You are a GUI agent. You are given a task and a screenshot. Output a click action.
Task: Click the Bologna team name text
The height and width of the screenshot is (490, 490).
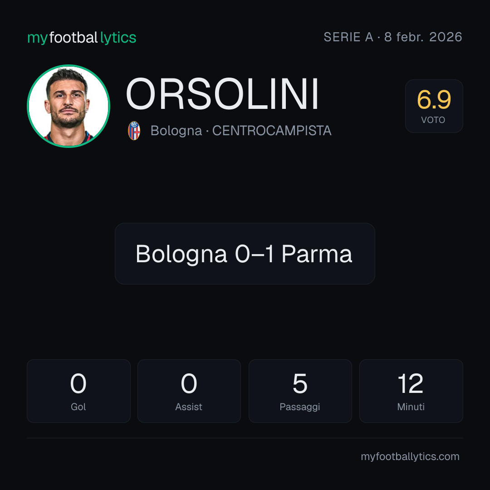[176, 131]
